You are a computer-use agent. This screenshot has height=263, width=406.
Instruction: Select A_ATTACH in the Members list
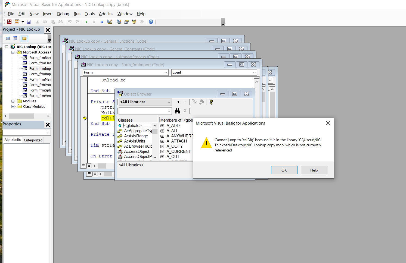177,141
